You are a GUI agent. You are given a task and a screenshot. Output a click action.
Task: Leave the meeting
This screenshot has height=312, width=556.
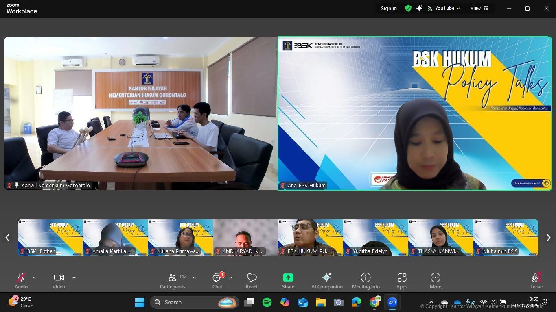coord(536,280)
